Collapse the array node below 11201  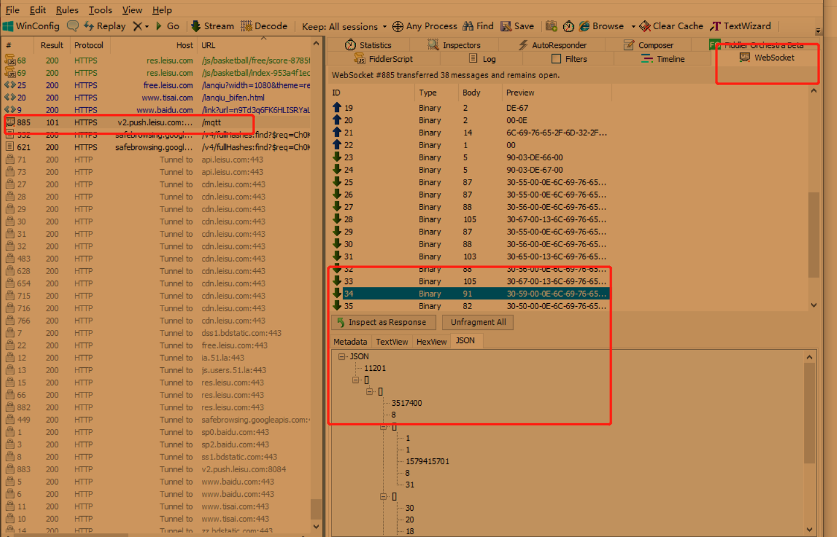point(355,380)
